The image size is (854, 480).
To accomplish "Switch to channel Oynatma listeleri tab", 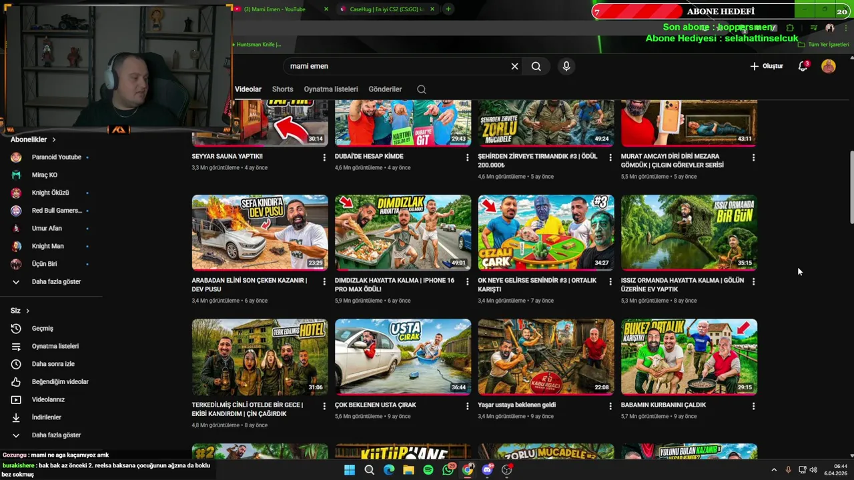I will (331, 89).
